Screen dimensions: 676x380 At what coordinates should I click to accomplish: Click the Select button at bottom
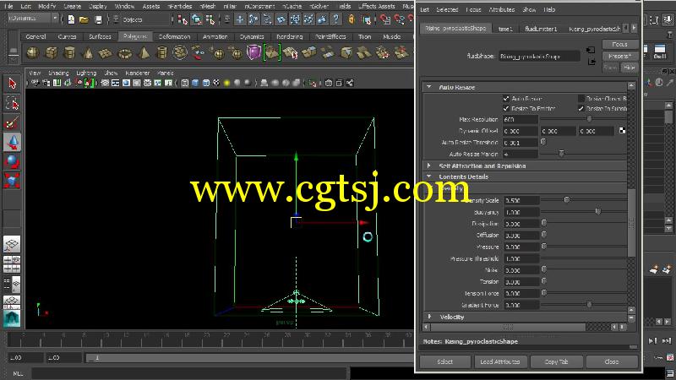coord(445,361)
